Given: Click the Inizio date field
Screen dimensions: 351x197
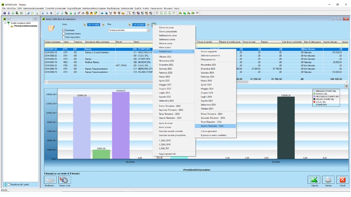Looking at the screenshot, I should pyautogui.click(x=94, y=25).
